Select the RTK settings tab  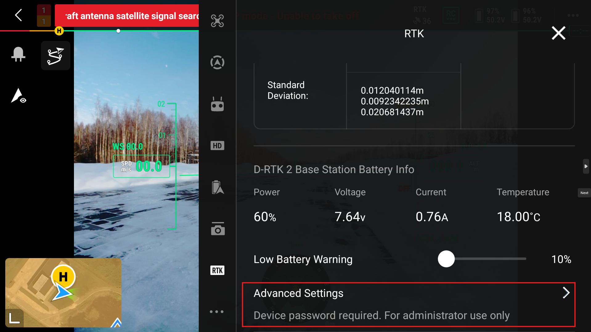click(217, 270)
